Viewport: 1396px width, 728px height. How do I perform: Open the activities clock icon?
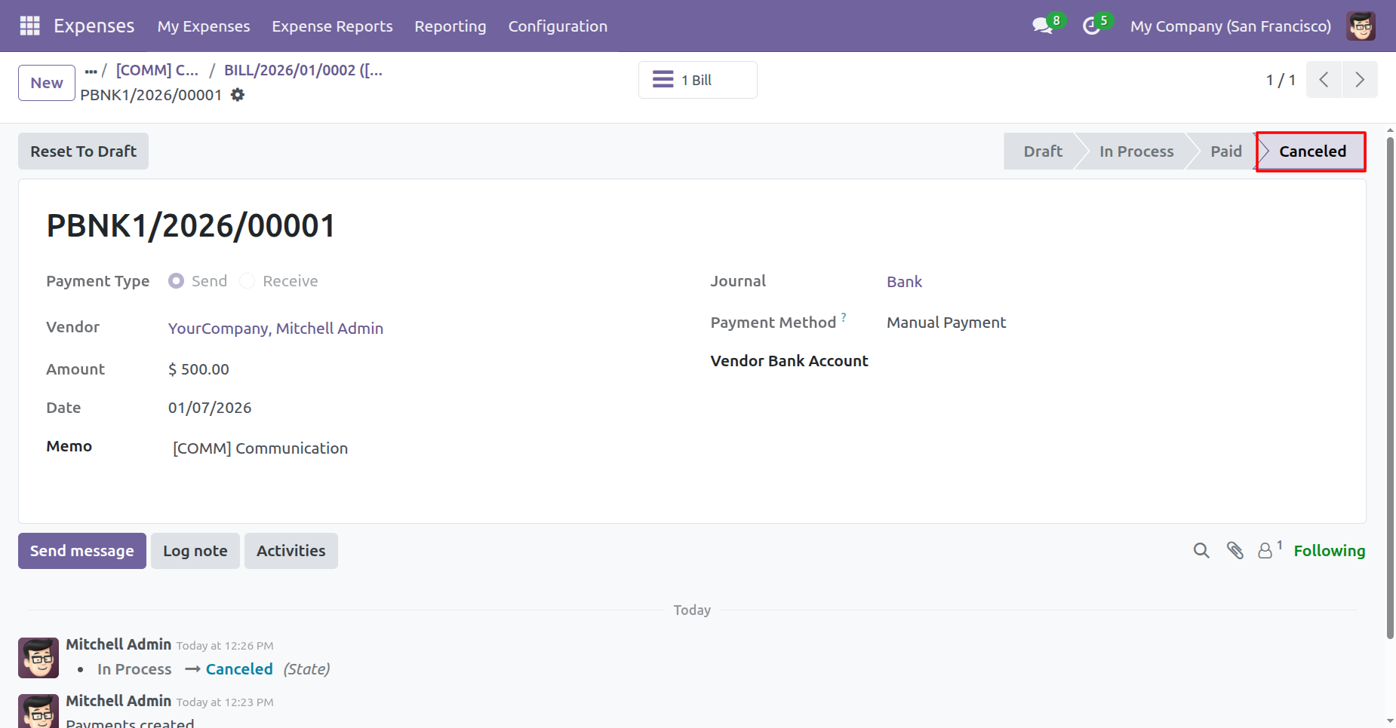tap(1091, 26)
